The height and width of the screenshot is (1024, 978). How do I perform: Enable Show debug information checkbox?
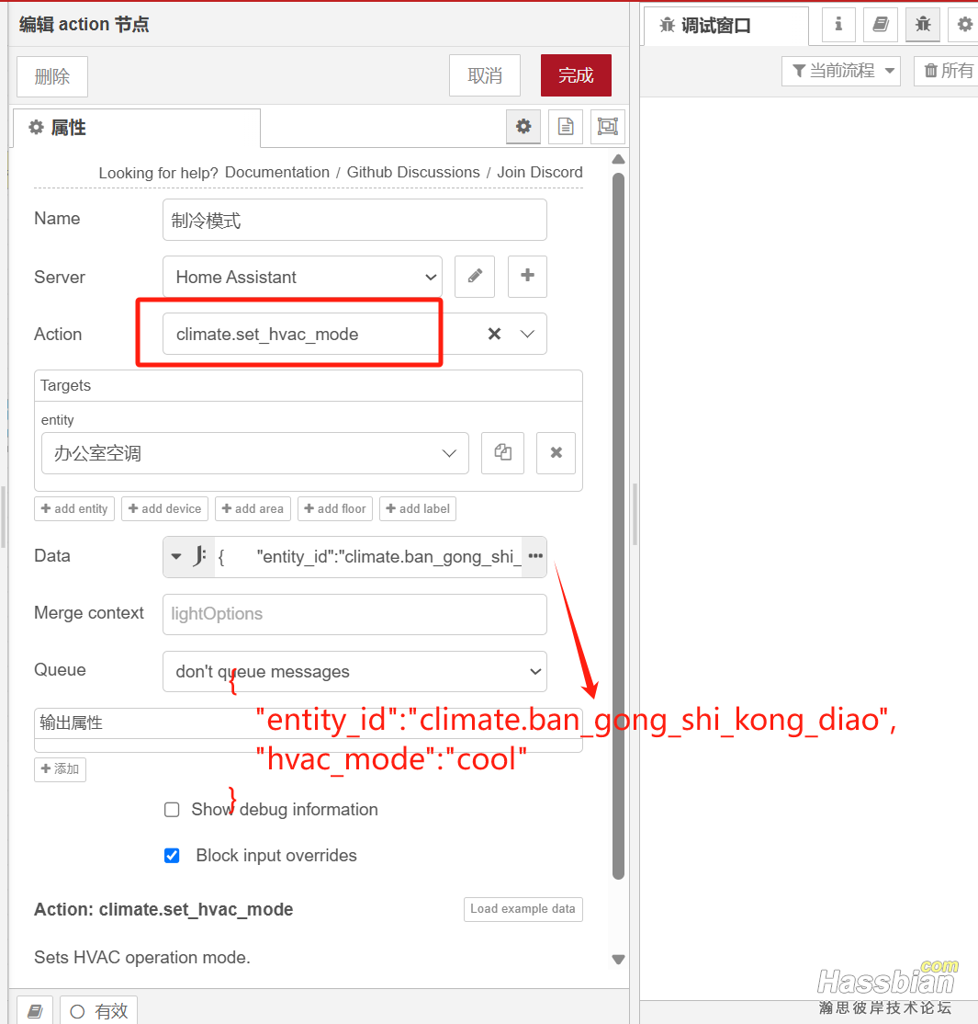click(172, 810)
